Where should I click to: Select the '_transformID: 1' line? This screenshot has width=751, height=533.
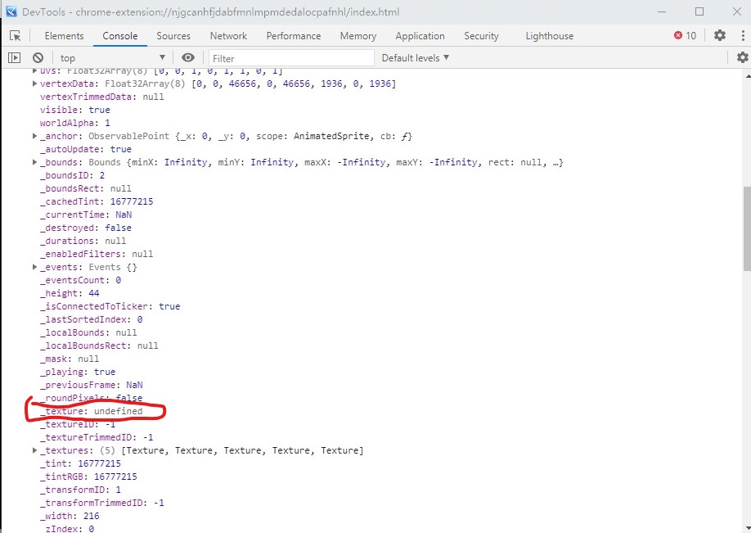[x=80, y=490]
